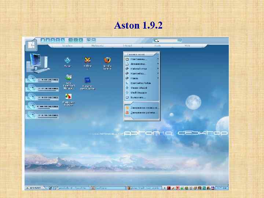Expand the Рабочий стол submenu
264x198 pixels.
point(142,69)
